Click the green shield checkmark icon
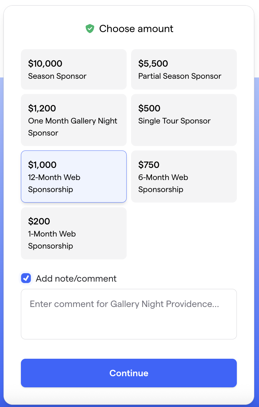The height and width of the screenshot is (407, 259). (x=90, y=29)
